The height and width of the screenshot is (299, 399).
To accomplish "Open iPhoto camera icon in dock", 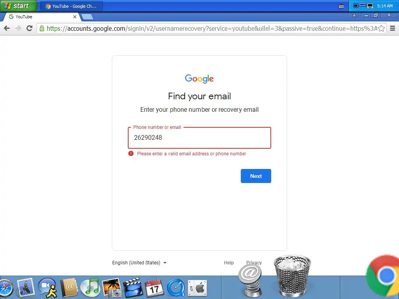I will point(112,288).
